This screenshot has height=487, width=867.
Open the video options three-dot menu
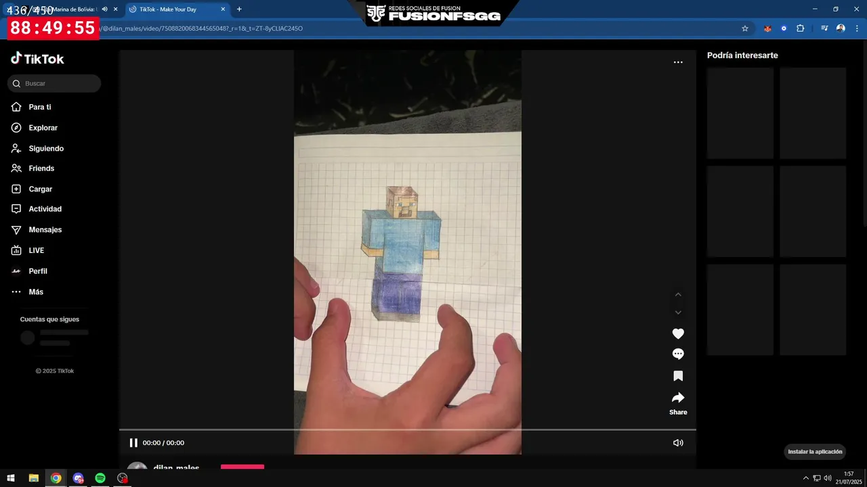coord(678,62)
